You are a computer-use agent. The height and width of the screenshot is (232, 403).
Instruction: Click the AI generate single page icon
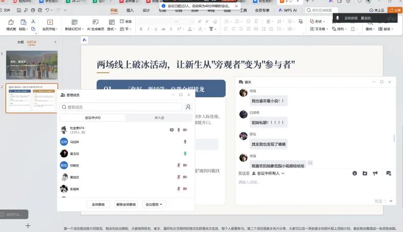click(x=95, y=22)
